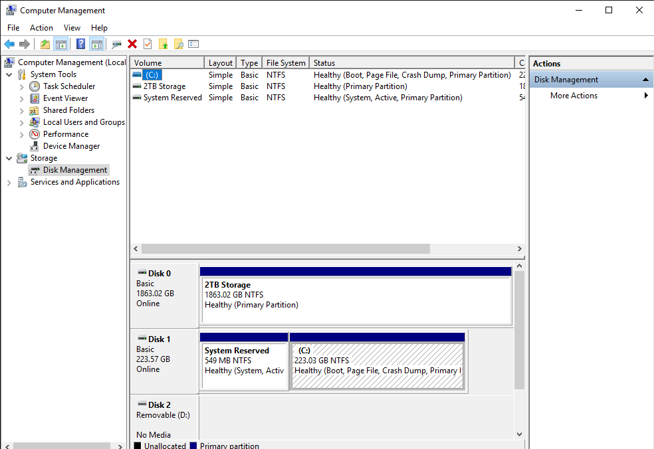Viewport: 654px width, 449px height.
Task: Toggle the Show/Hide Action Pane icon
Action: click(97, 44)
